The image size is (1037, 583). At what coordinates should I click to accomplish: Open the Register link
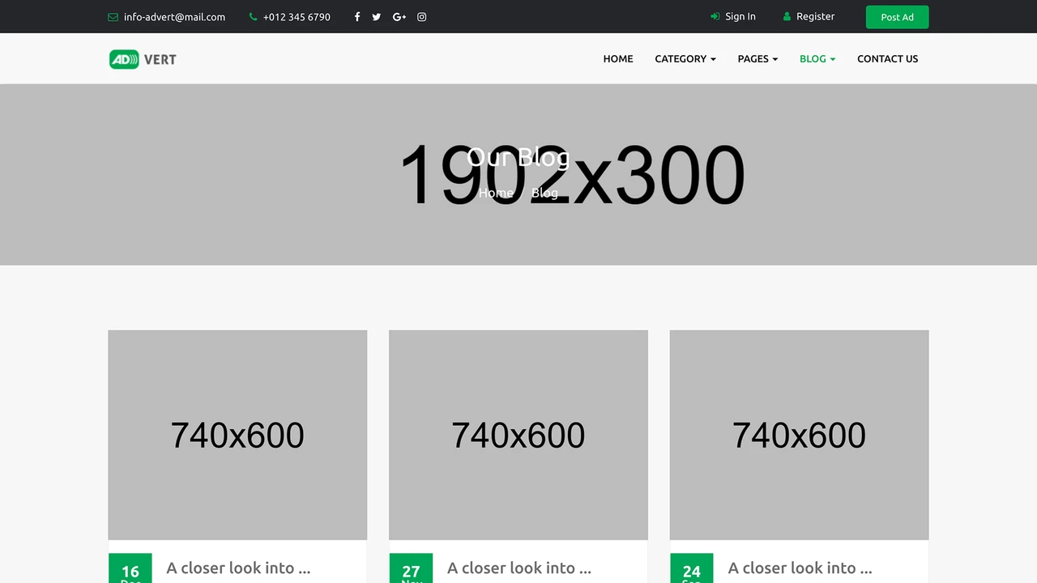click(x=815, y=16)
